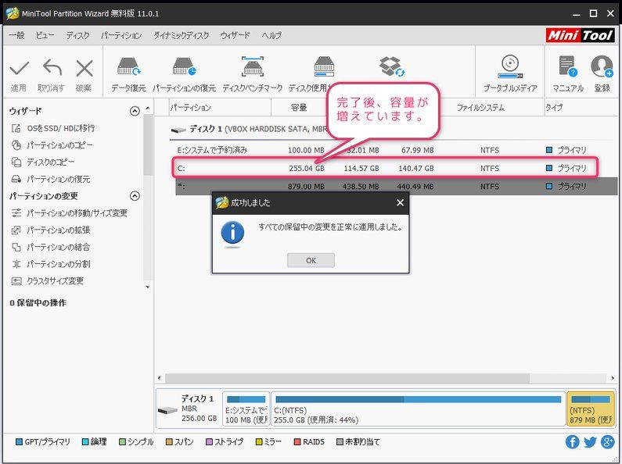Open Data Recovery (データ復元) tool
622x464 pixels.
tap(128, 66)
